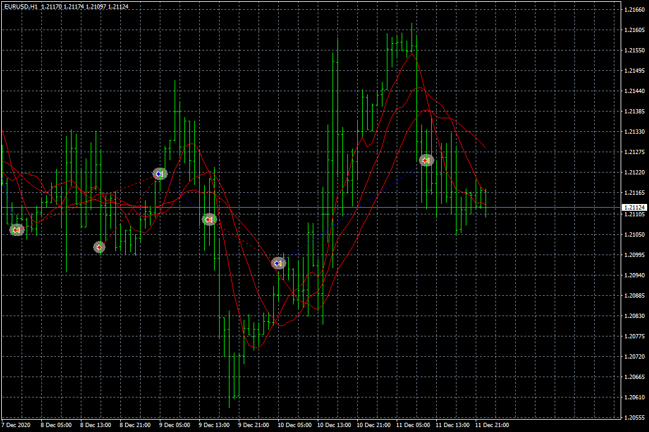Click the 11 Dec 05:00 time label
The image size is (649, 432).
[x=413, y=425]
